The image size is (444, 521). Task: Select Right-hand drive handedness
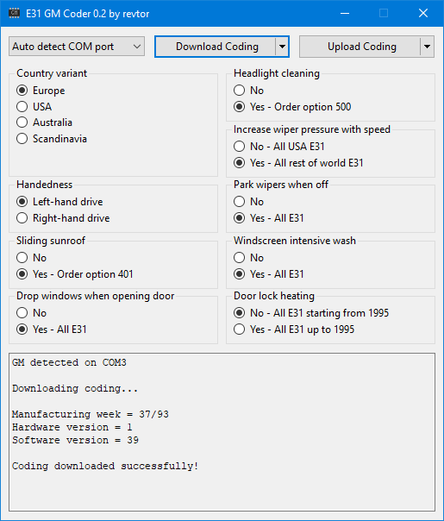pos(63,218)
